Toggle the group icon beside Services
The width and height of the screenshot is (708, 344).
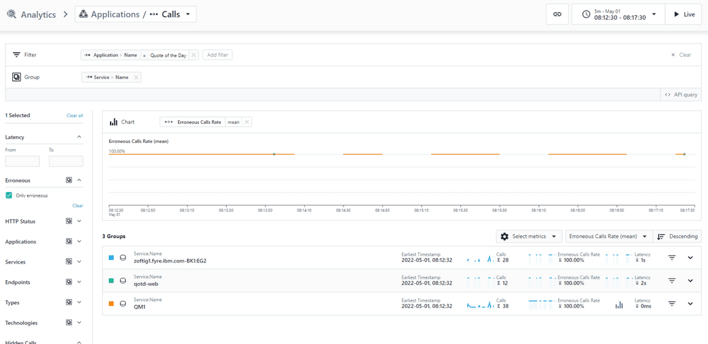pyautogui.click(x=69, y=262)
